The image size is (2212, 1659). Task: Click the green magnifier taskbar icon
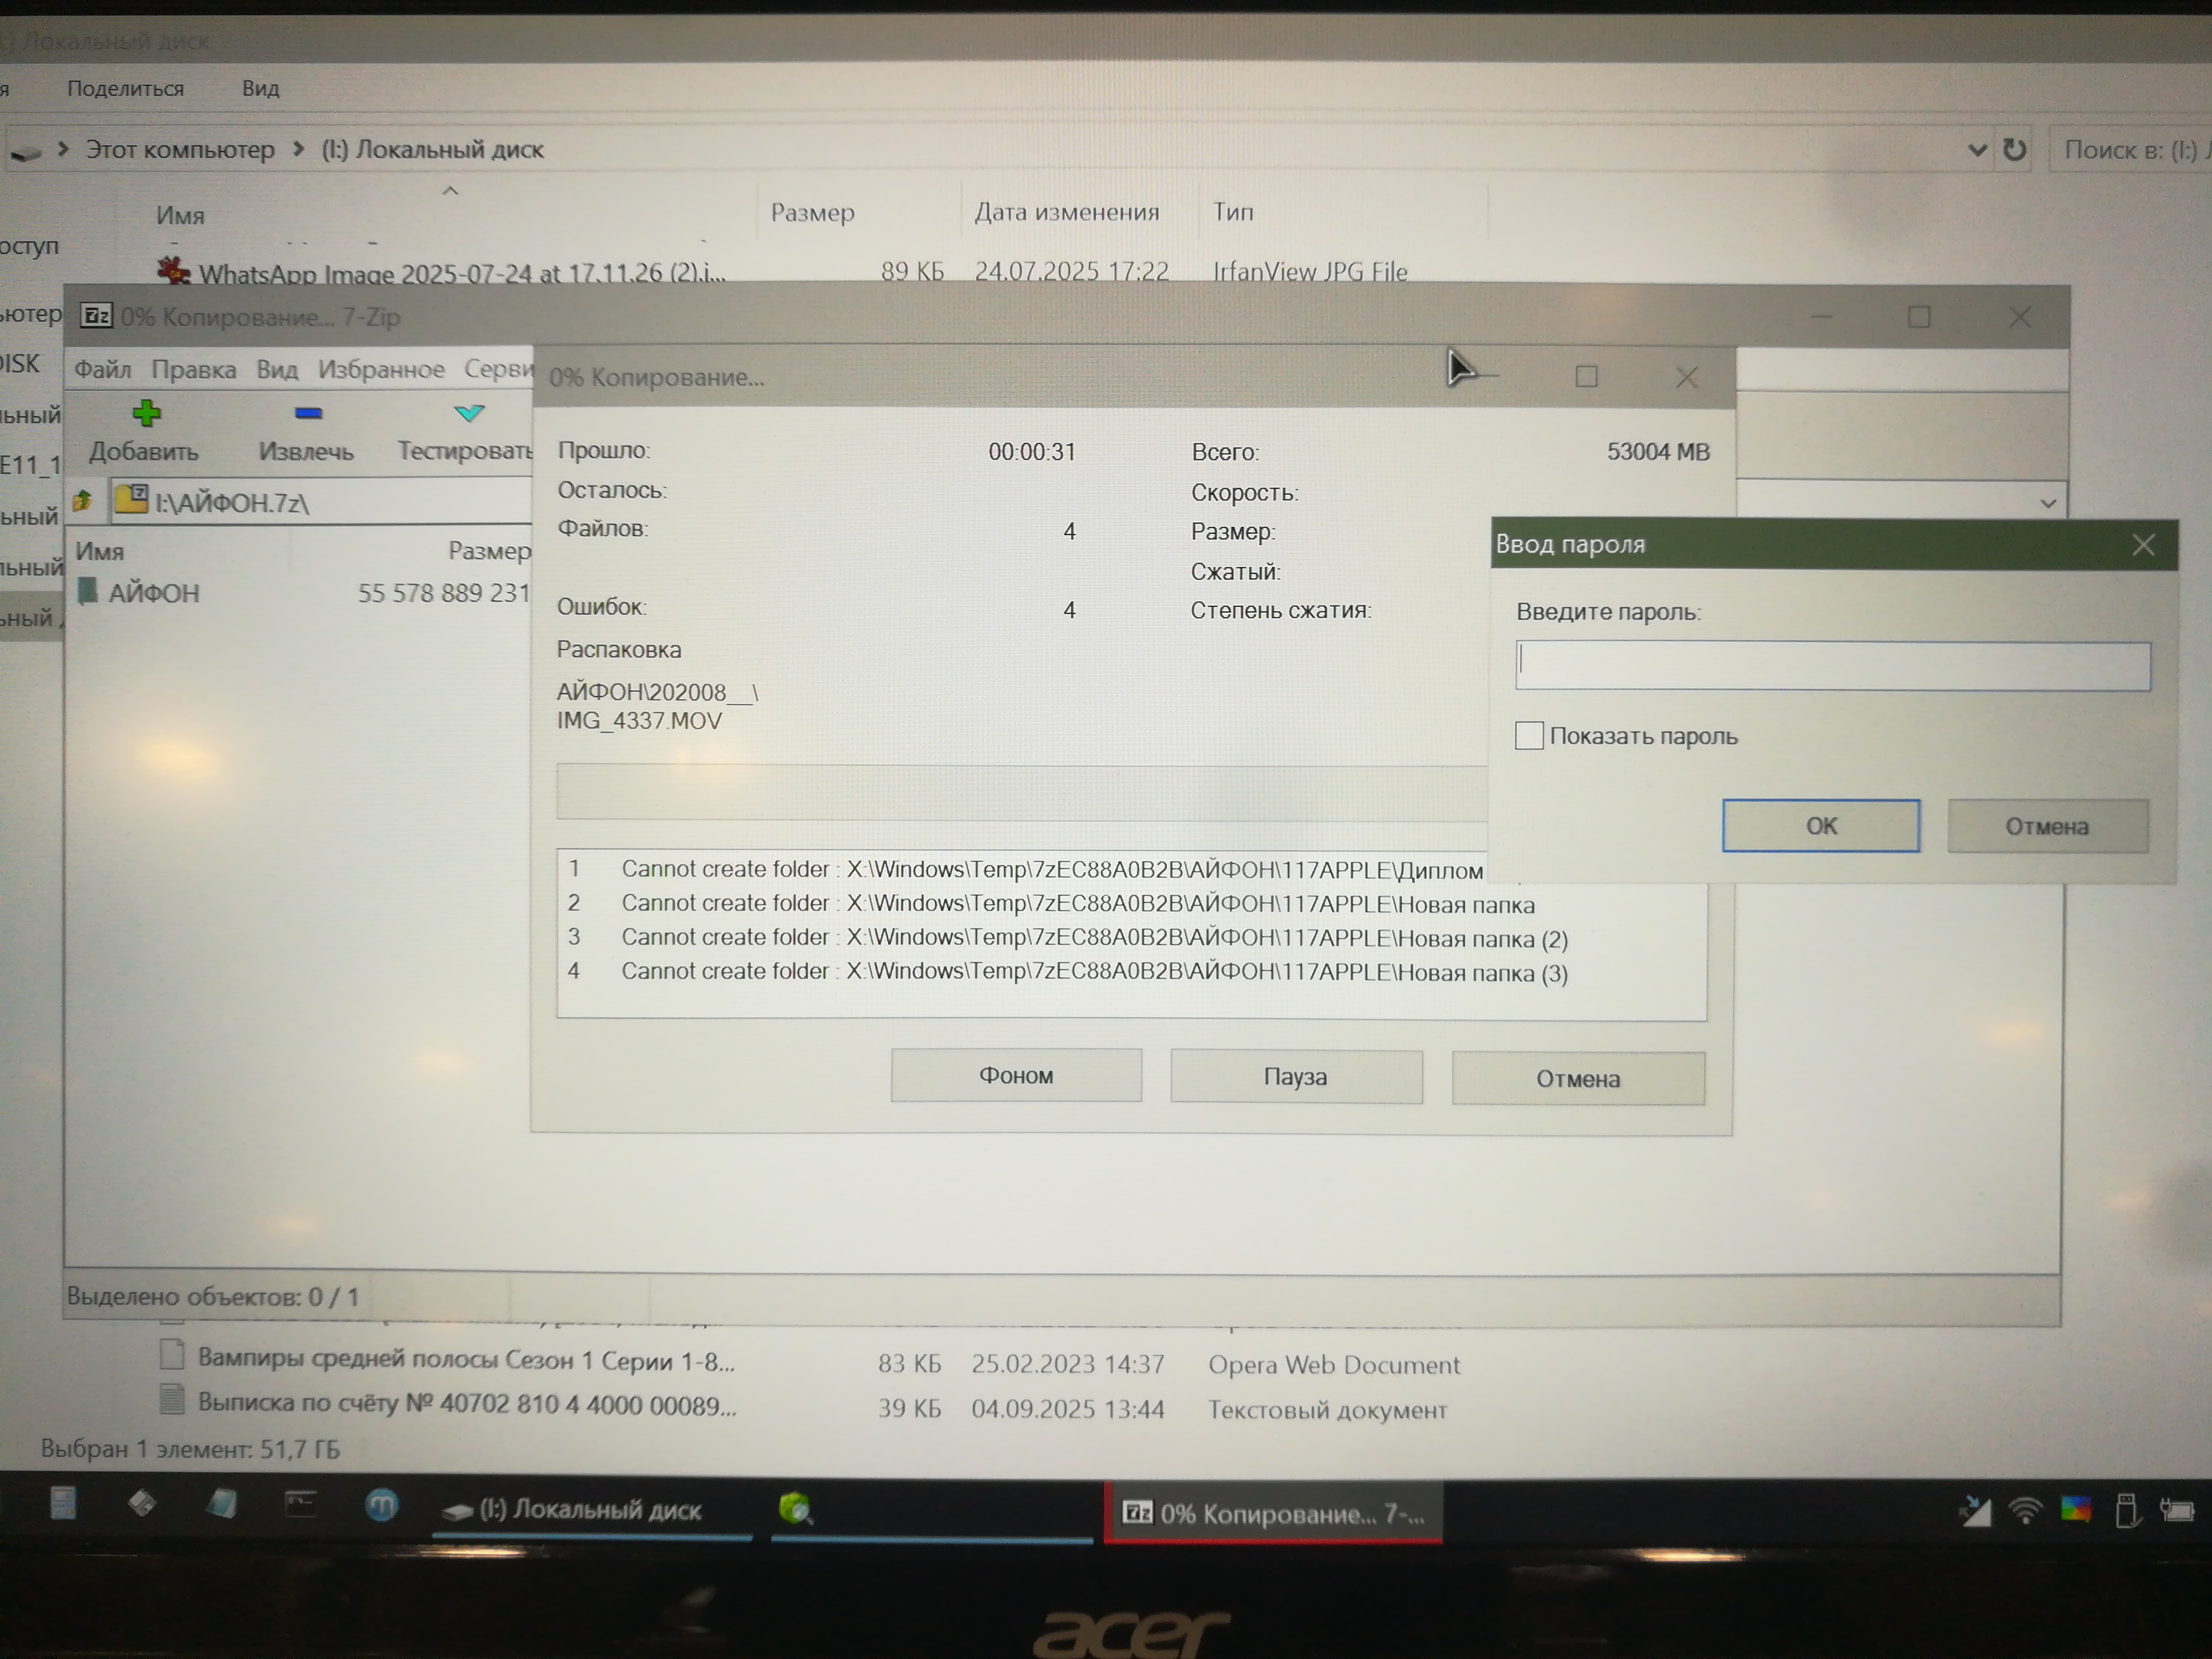coord(796,1508)
